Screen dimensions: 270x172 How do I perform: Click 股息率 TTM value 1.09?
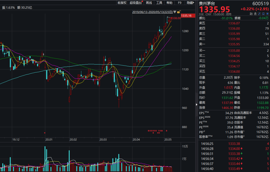[230, 137]
